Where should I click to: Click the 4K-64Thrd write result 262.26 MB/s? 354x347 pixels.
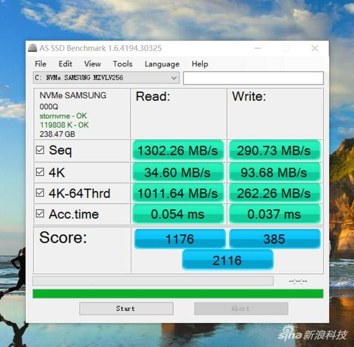pyautogui.click(x=275, y=193)
